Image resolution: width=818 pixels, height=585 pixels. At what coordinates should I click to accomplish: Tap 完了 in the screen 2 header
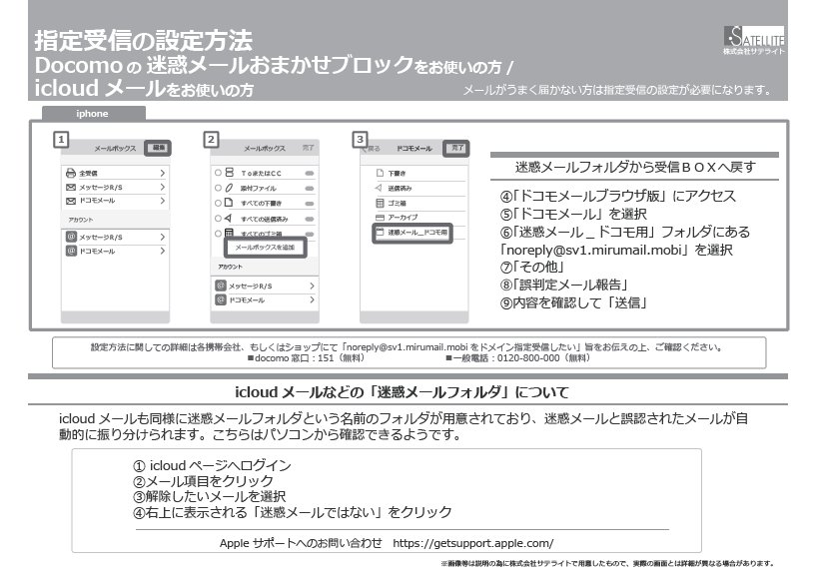[x=309, y=148]
